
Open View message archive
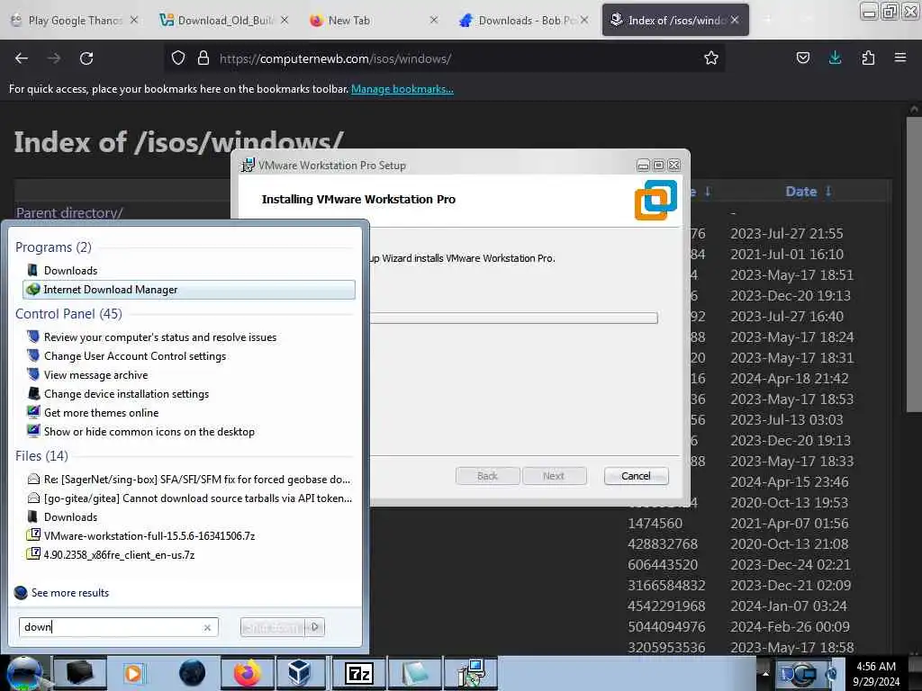tap(95, 375)
